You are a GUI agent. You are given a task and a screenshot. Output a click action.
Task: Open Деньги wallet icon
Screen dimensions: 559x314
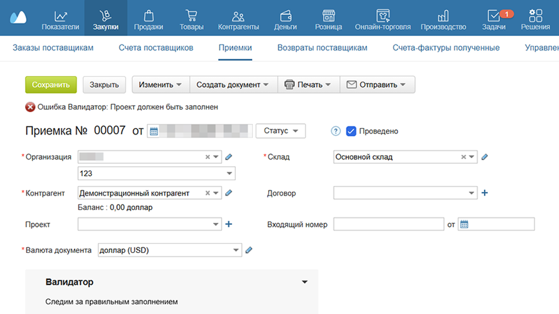coord(285,17)
